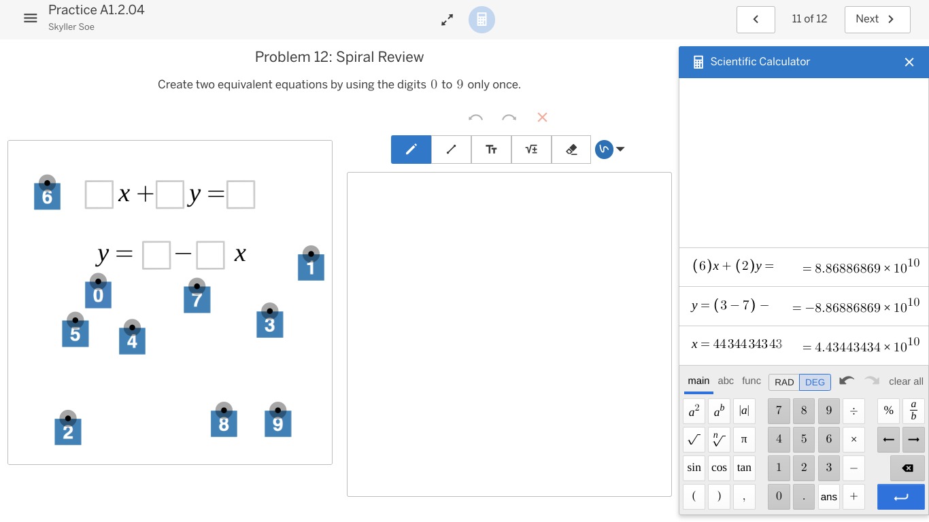Viewport: 929px width, 522px height.
Task: Undo last sketch stroke
Action: tap(475, 118)
